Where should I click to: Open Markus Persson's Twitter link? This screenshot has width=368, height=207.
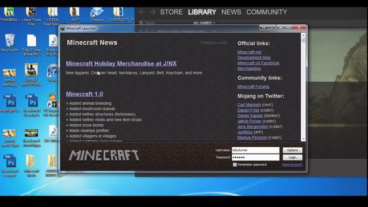252,137
